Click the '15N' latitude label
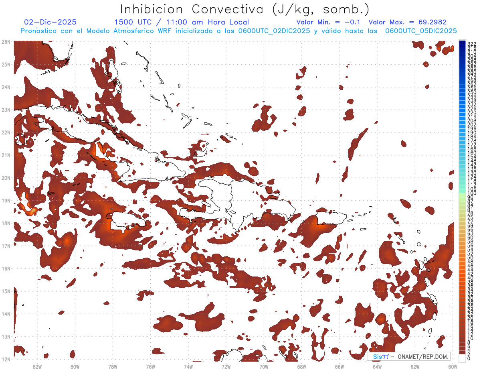The image size is (481, 372). (6, 291)
